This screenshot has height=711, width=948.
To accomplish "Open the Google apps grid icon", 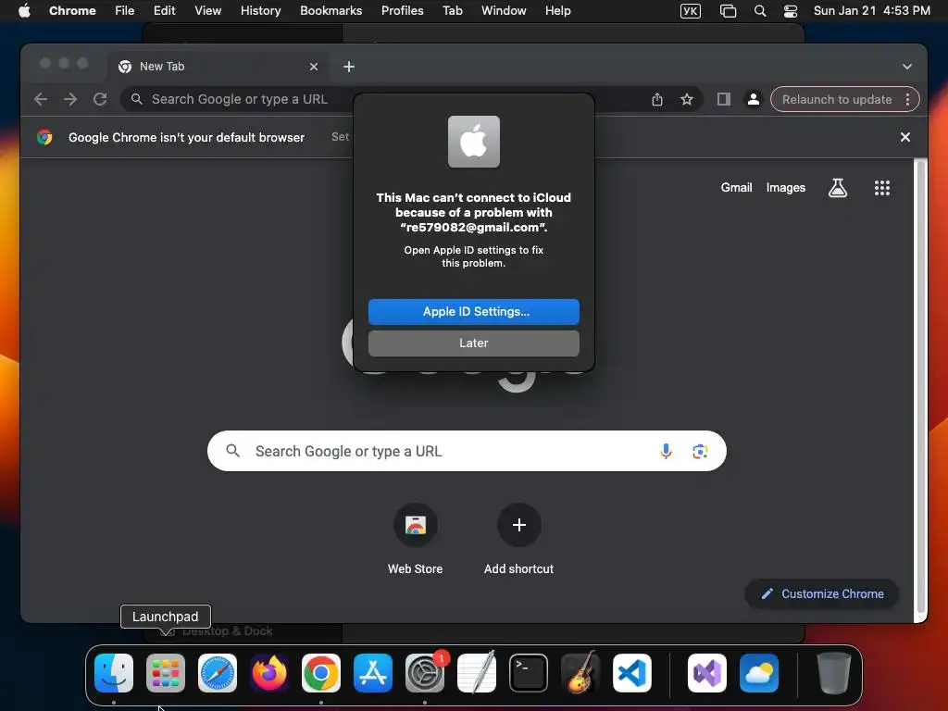I will 882,188.
